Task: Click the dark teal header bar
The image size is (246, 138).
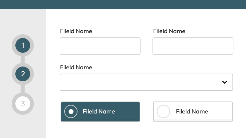Action: 123,5
